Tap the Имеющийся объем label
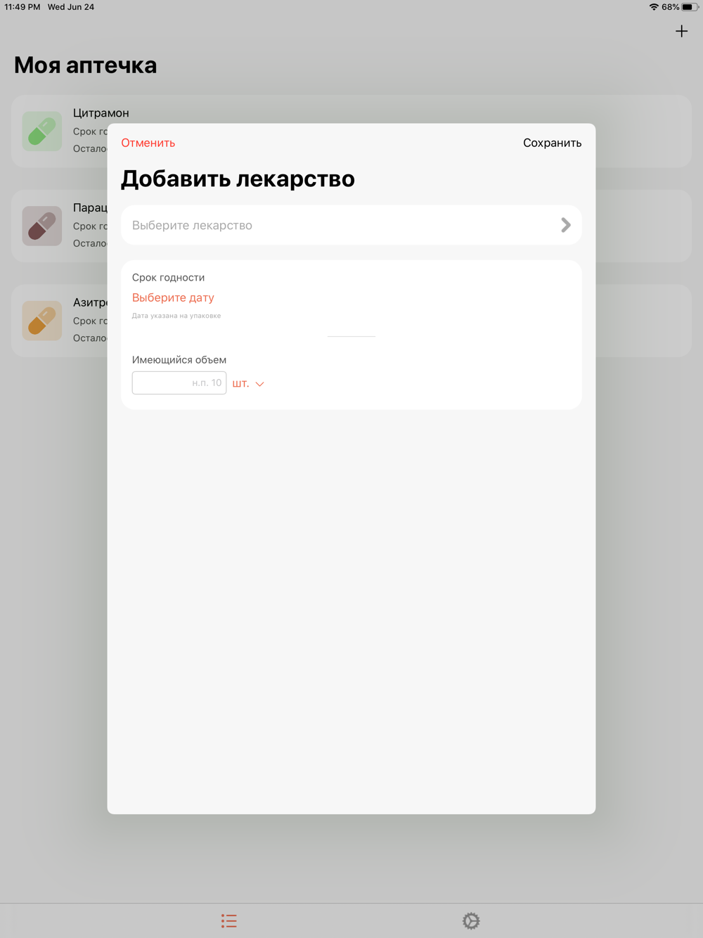The image size is (703, 938). 179,359
